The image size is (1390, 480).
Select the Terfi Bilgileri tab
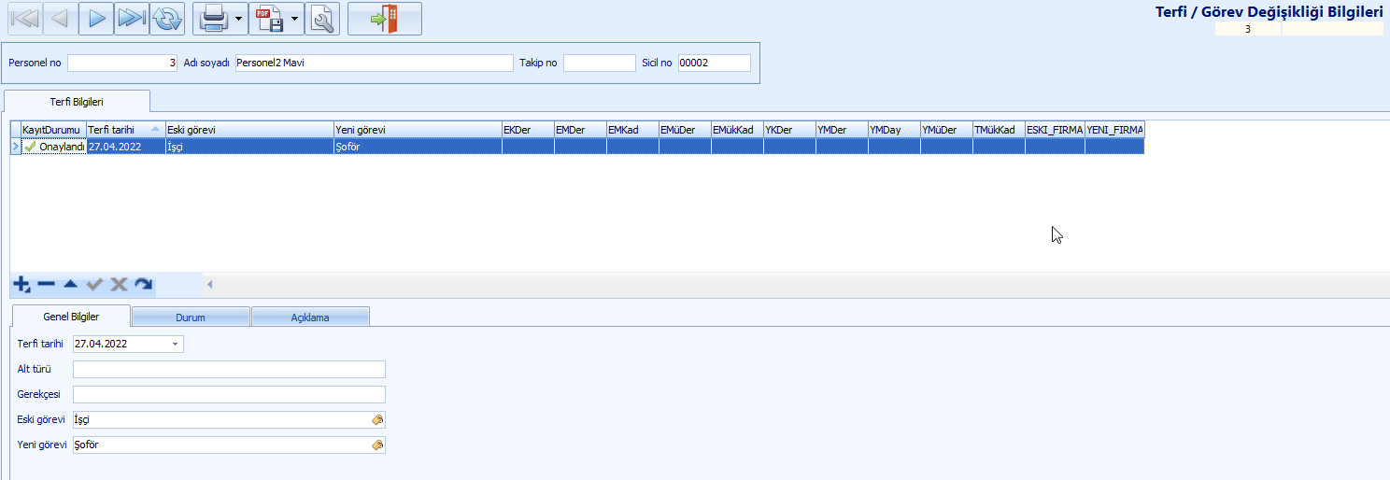tap(77, 101)
